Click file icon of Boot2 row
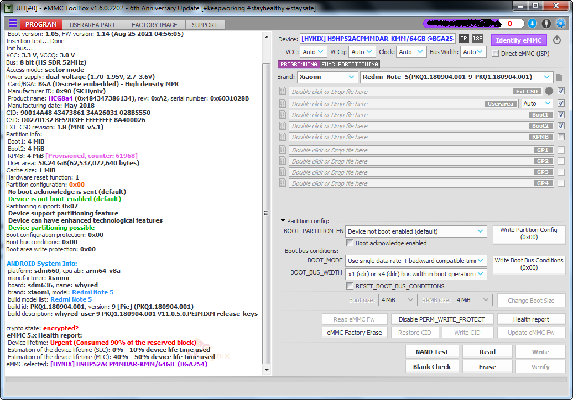The width and height of the screenshot is (573, 400). point(283,126)
